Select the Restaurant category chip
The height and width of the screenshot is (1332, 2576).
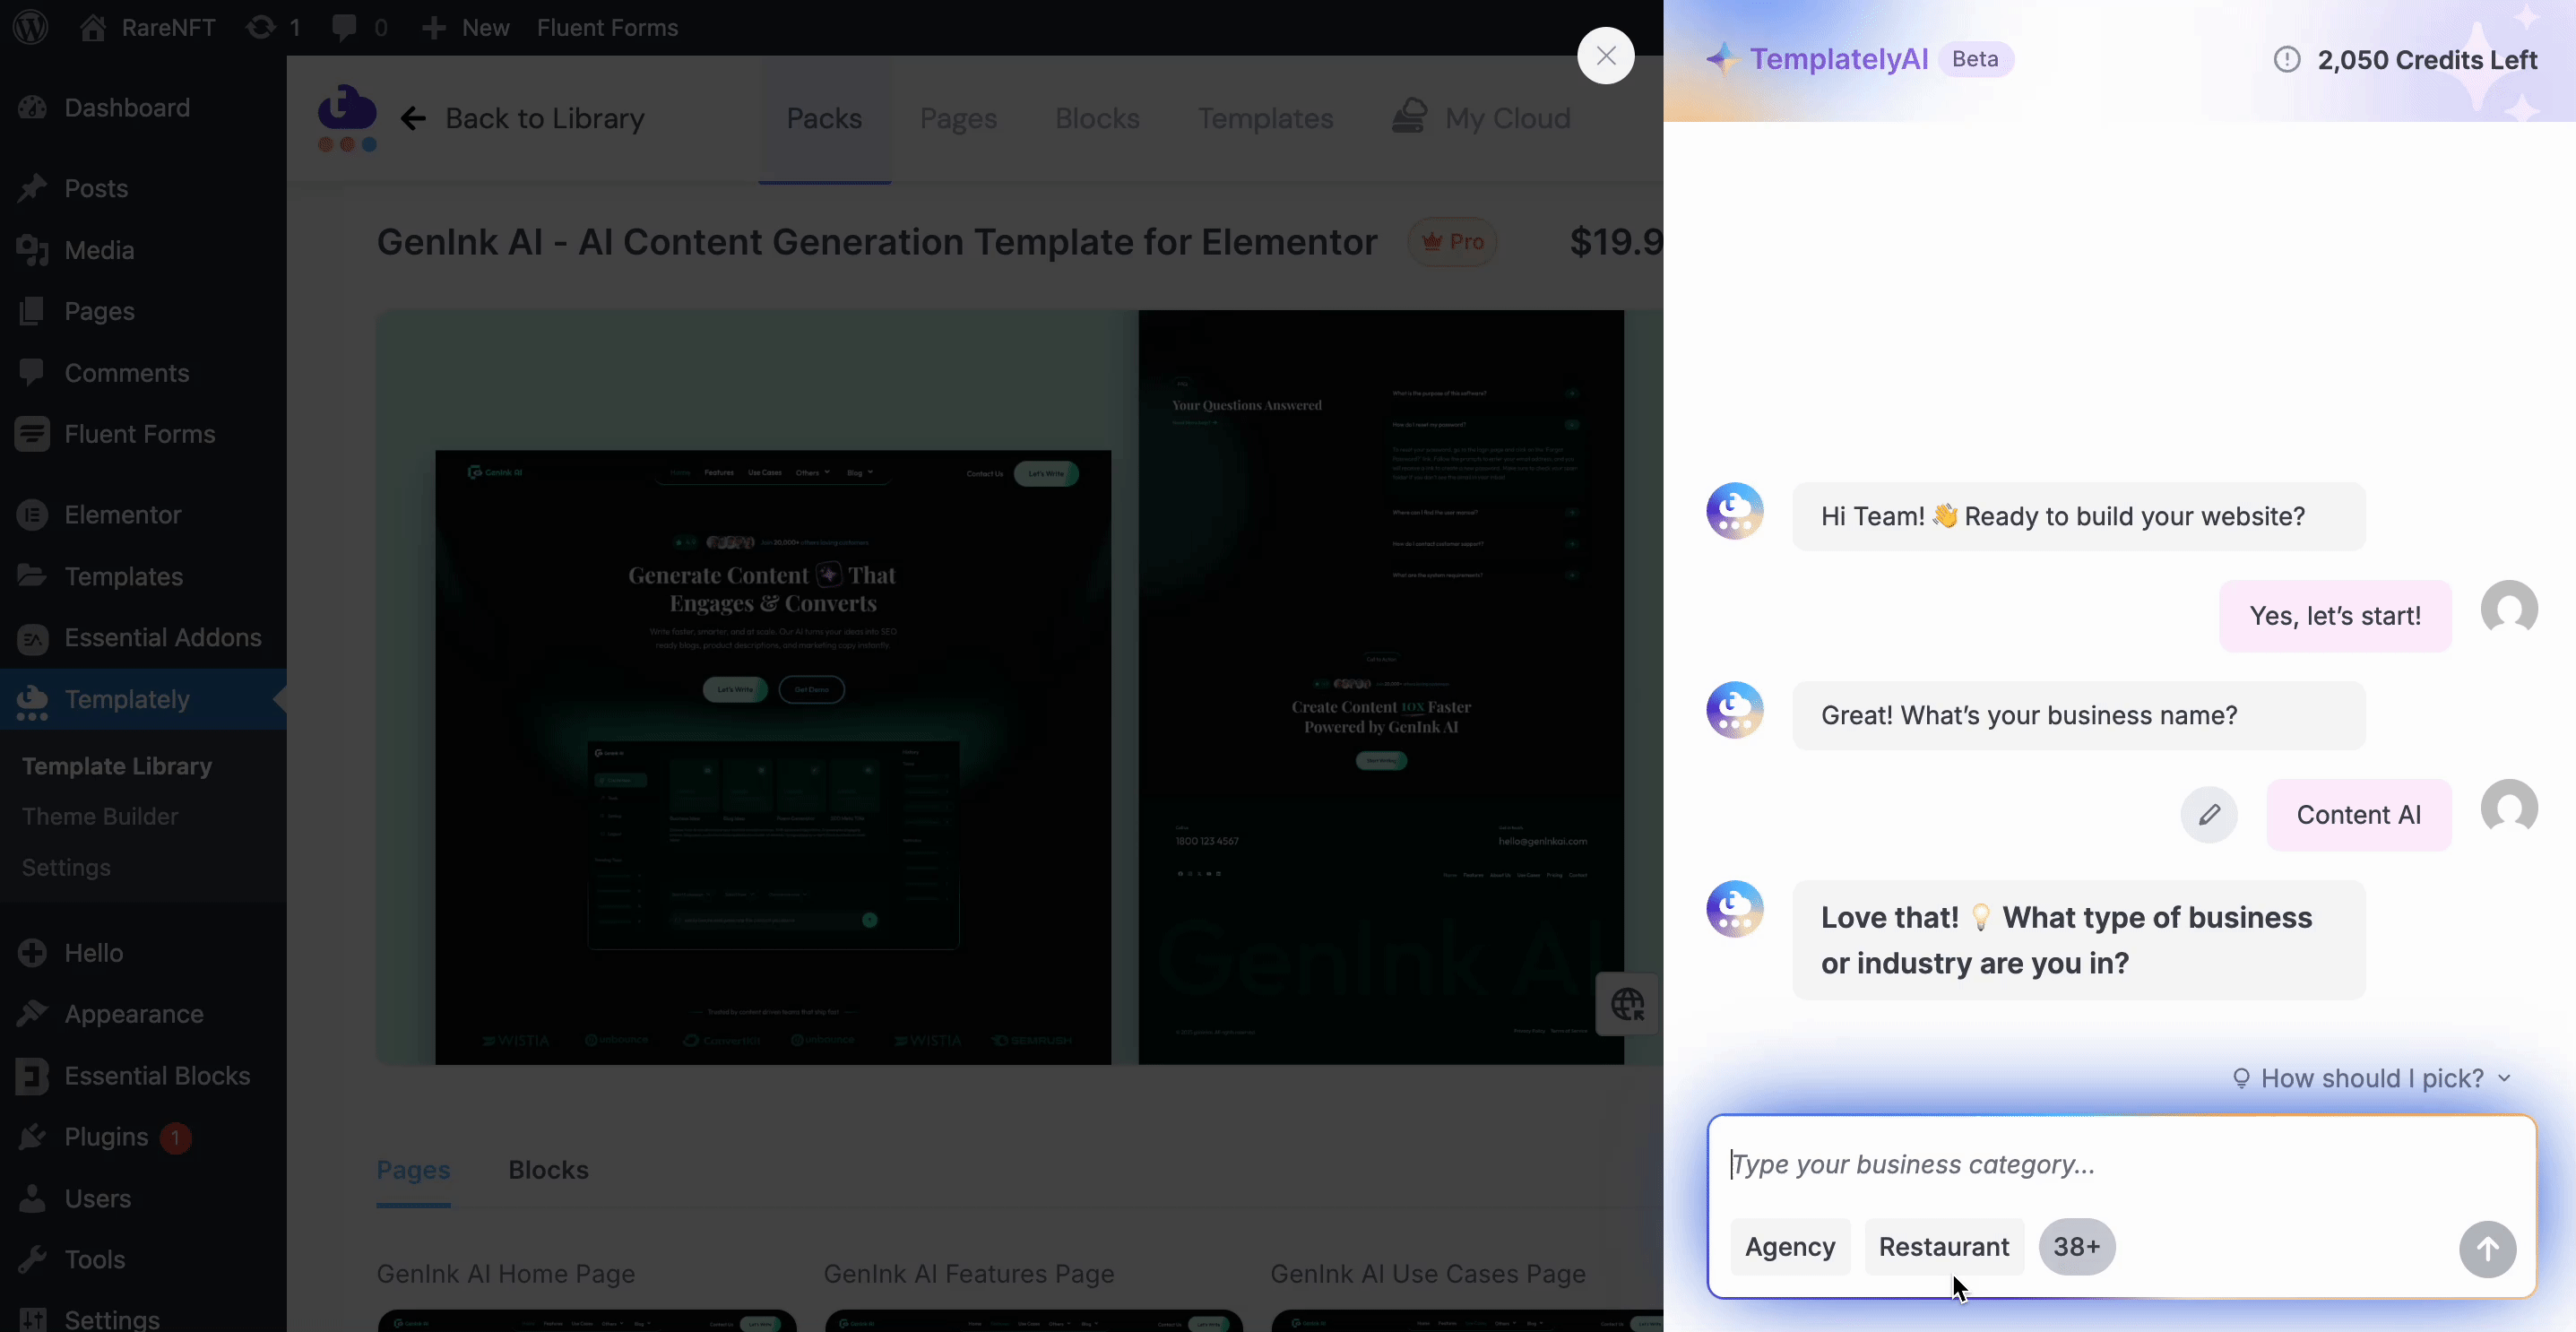pyautogui.click(x=1943, y=1246)
